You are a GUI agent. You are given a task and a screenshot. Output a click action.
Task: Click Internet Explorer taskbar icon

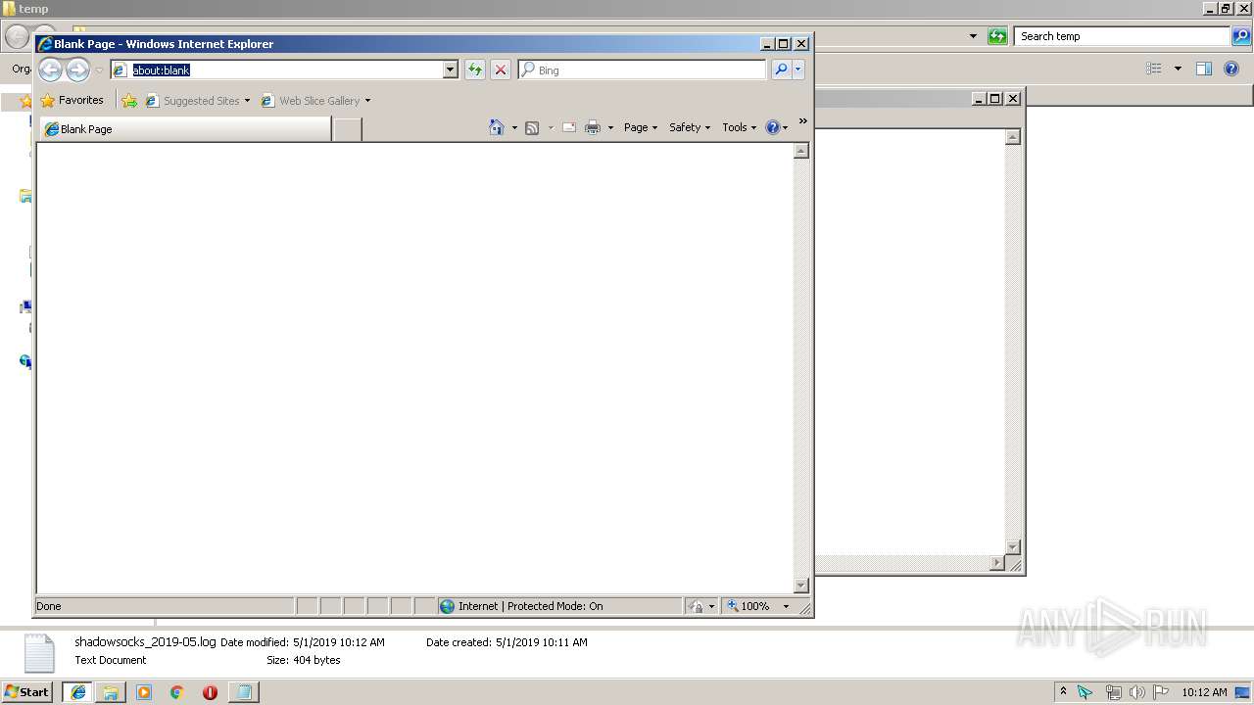[78, 692]
